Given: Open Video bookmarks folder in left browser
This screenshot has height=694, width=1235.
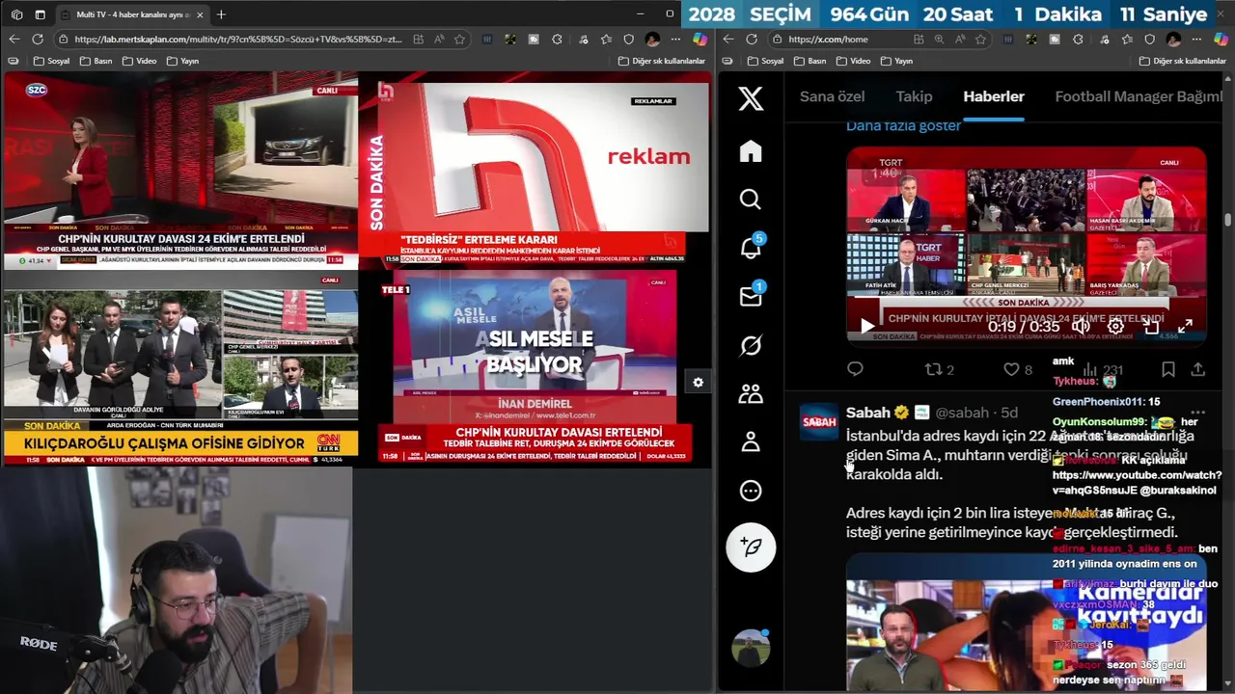Looking at the screenshot, I should (x=140, y=61).
